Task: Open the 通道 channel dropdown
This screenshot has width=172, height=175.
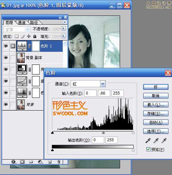Action: click(103, 84)
